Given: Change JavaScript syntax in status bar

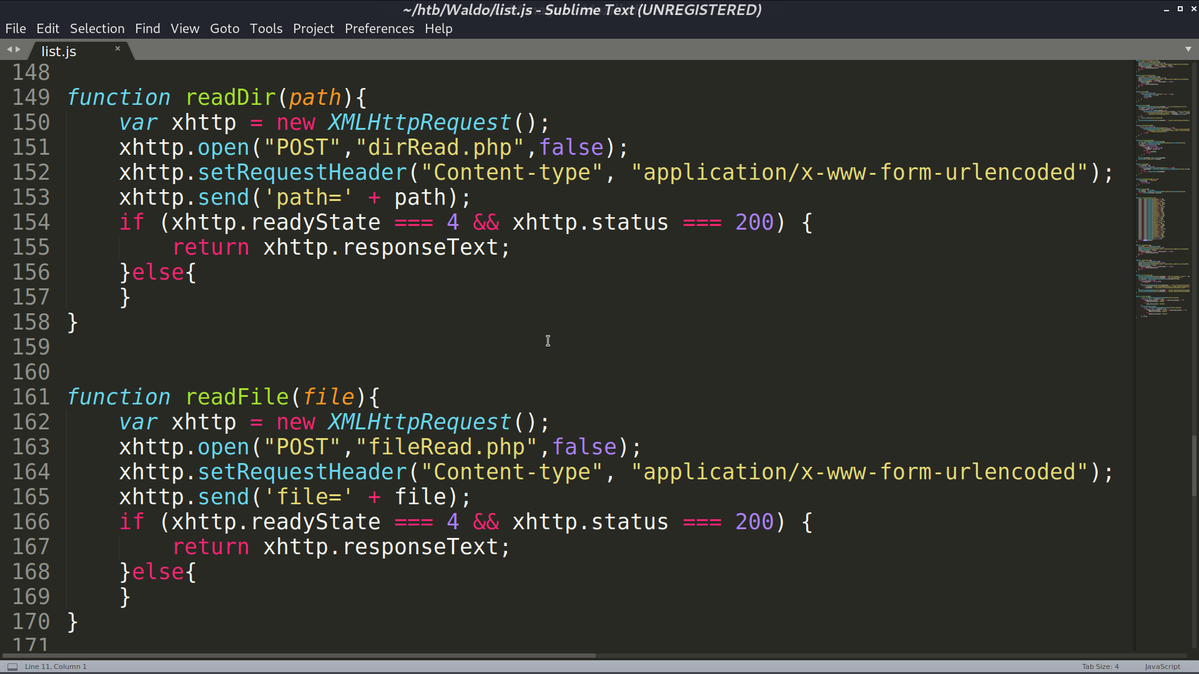Looking at the screenshot, I should coord(1163,667).
